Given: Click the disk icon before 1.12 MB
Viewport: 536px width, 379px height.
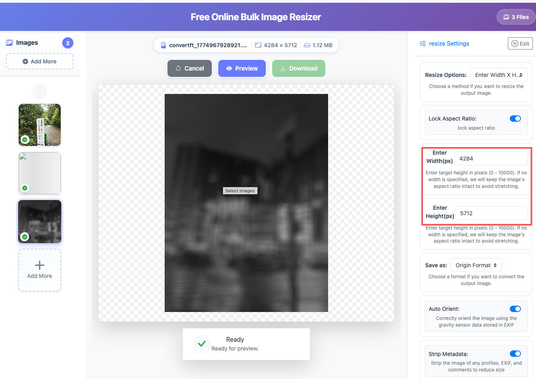Looking at the screenshot, I should tap(307, 45).
